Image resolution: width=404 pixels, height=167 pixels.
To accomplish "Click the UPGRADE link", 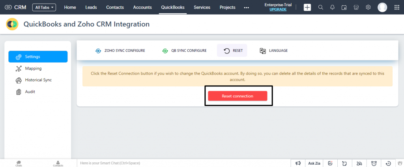I will click(278, 9).
